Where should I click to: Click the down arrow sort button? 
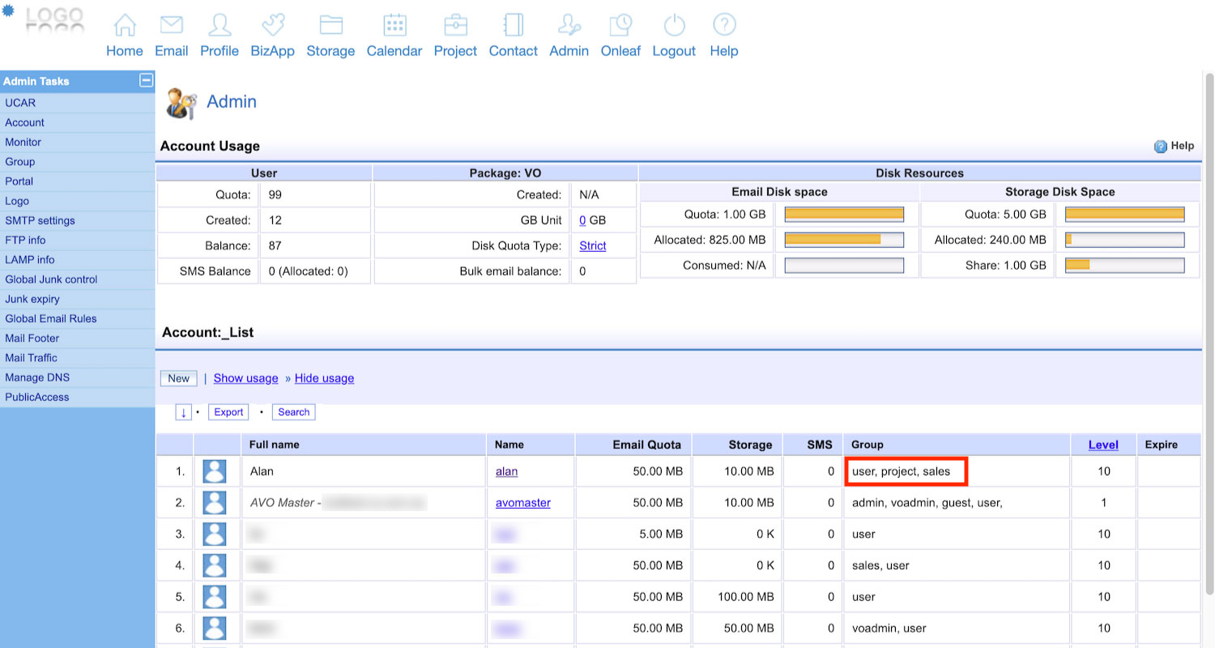coord(184,412)
